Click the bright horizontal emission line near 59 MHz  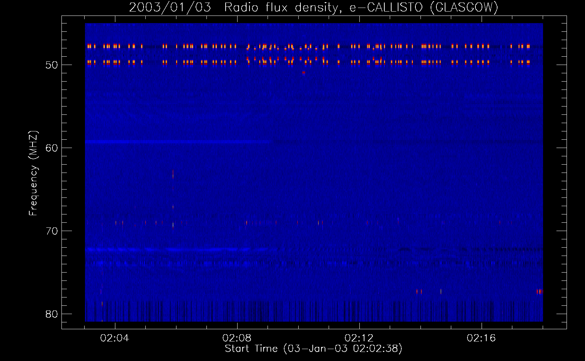click(x=177, y=142)
